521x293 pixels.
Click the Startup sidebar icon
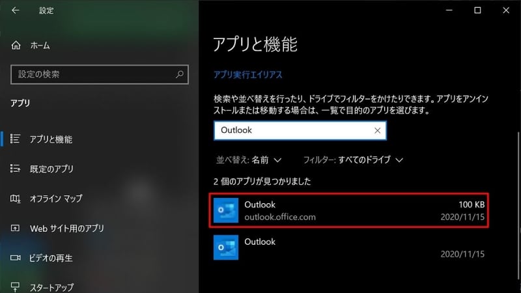click(x=15, y=286)
